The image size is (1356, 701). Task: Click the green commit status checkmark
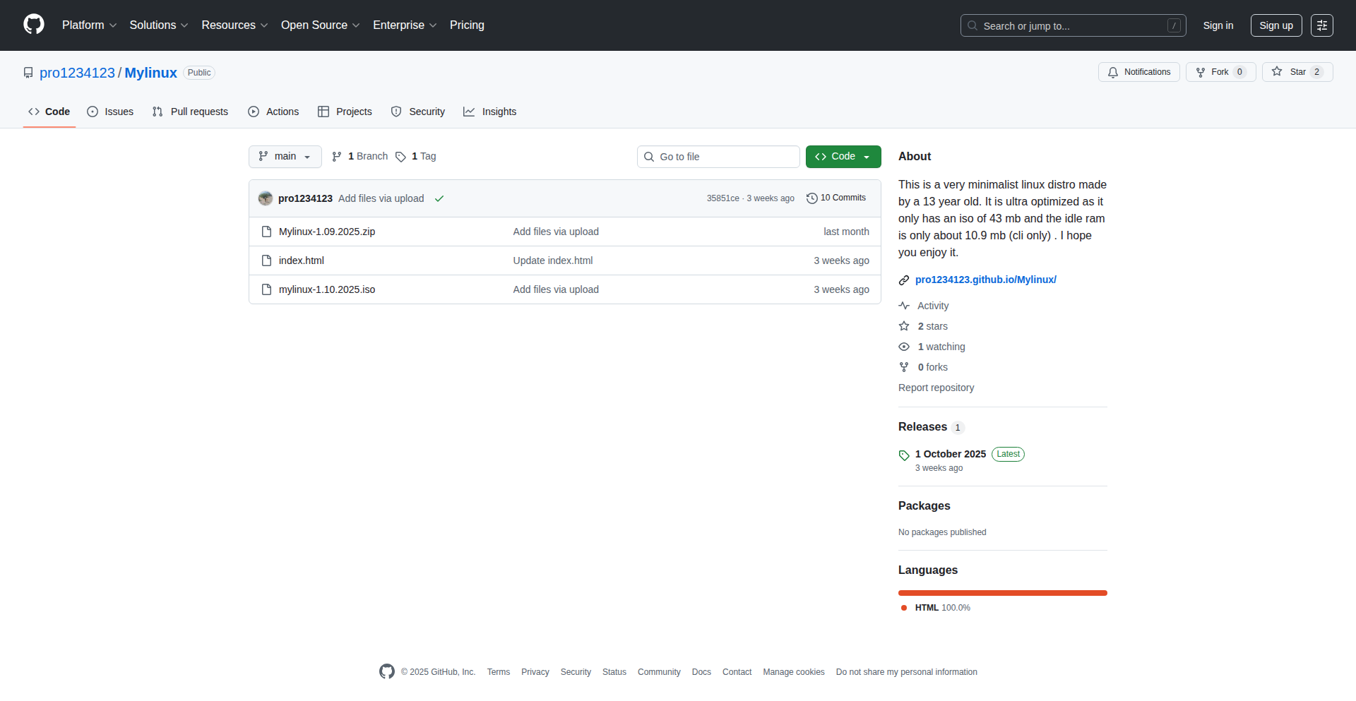[x=439, y=199]
